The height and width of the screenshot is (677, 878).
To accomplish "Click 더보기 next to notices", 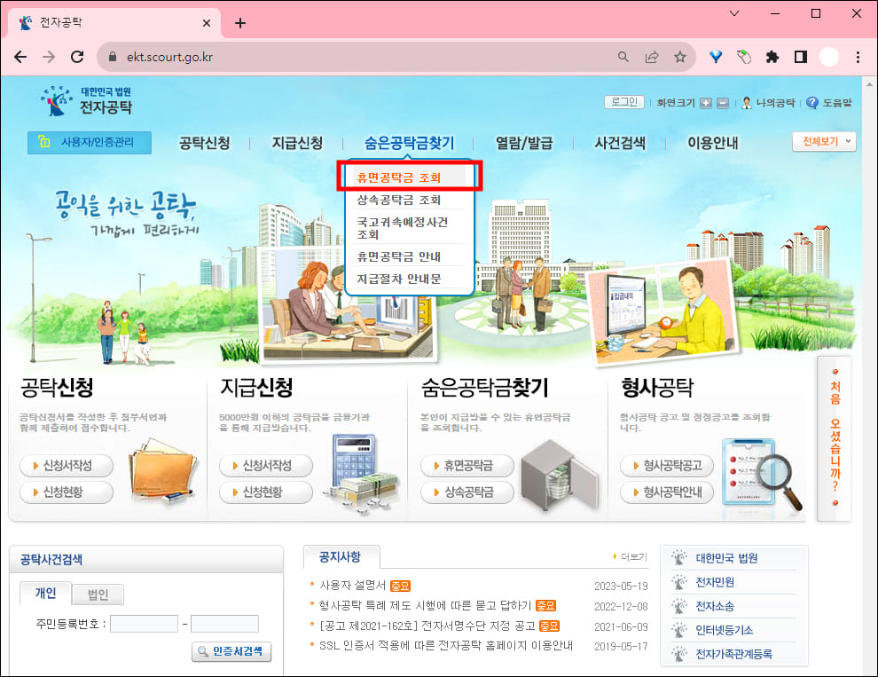I will [x=631, y=557].
